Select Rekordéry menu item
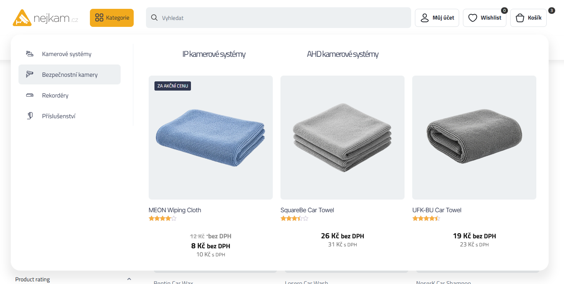The height and width of the screenshot is (284, 564). [x=55, y=96]
